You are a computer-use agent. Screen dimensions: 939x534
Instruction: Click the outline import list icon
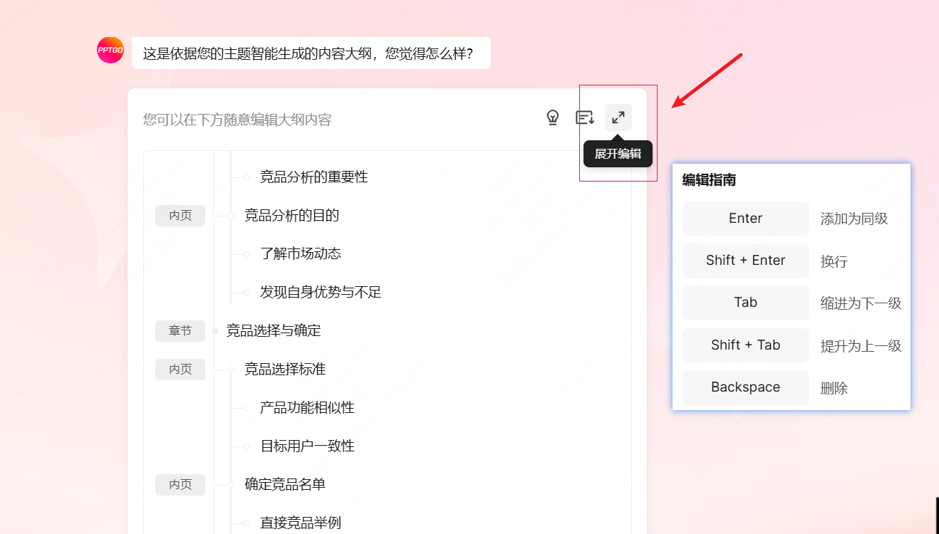[x=585, y=117]
